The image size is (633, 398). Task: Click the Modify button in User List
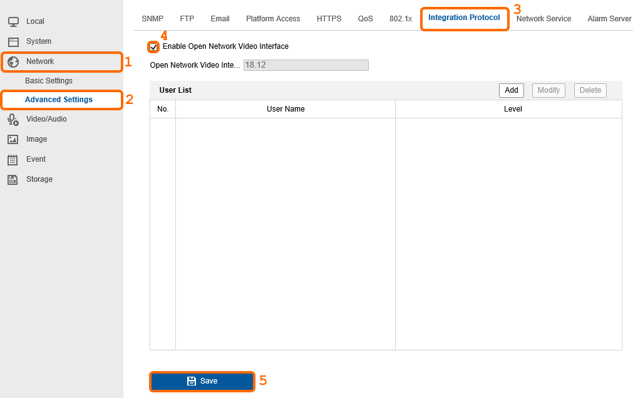coord(548,90)
